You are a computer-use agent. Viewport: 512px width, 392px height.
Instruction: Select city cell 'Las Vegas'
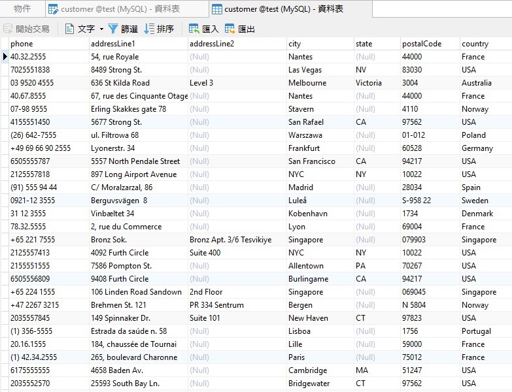point(320,70)
